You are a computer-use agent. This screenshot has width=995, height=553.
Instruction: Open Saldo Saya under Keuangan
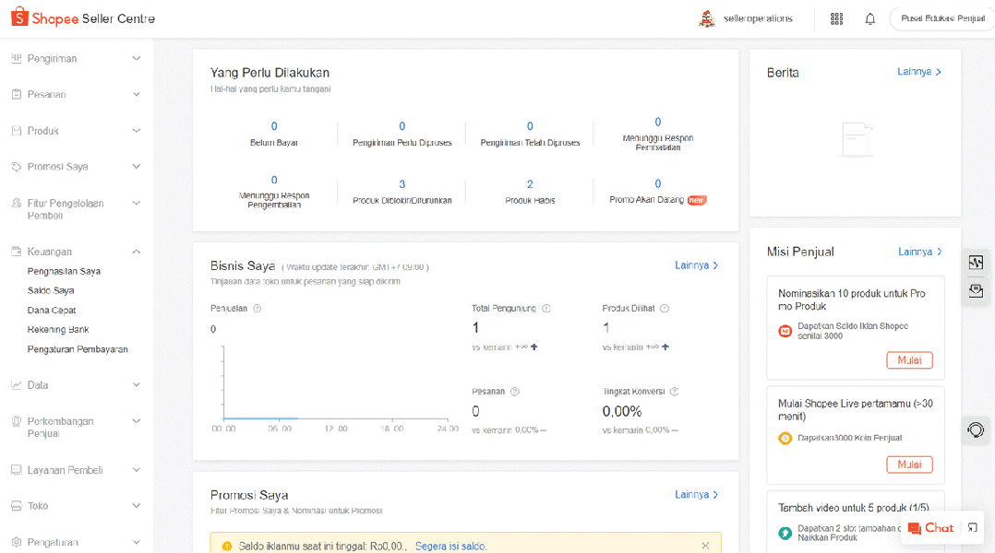[51, 290]
